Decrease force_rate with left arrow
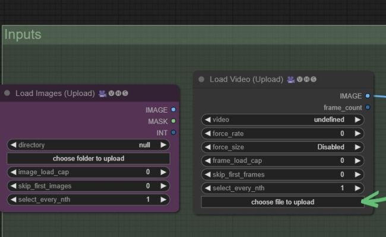Screen dimensions: 386x237 (208, 133)
